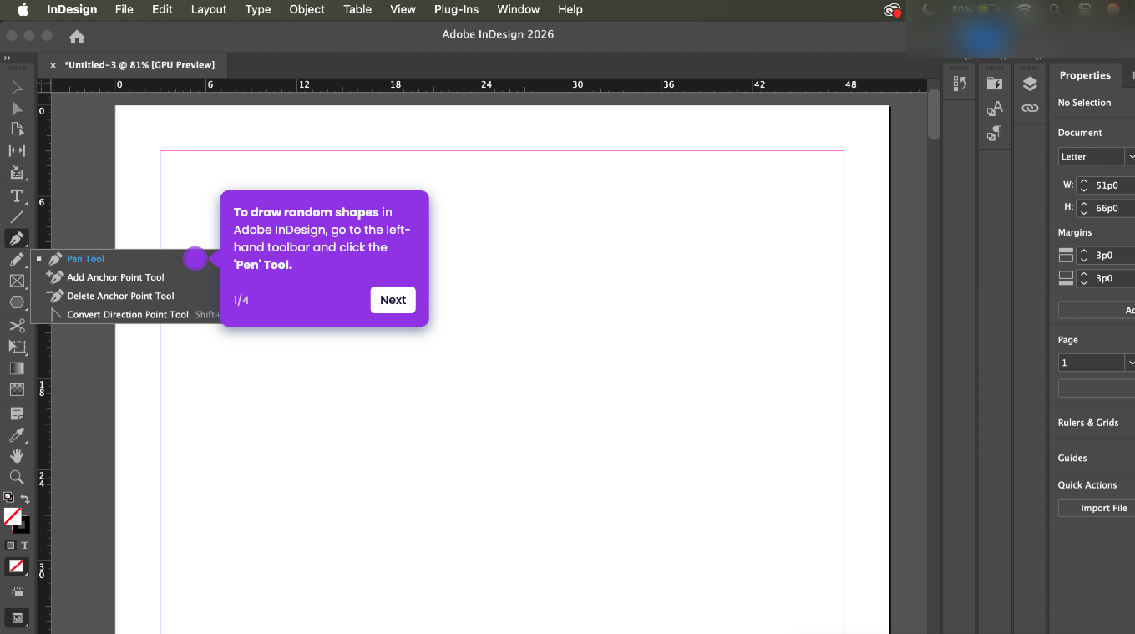
Task: Select the Eyedropper tool
Action: tap(17, 435)
